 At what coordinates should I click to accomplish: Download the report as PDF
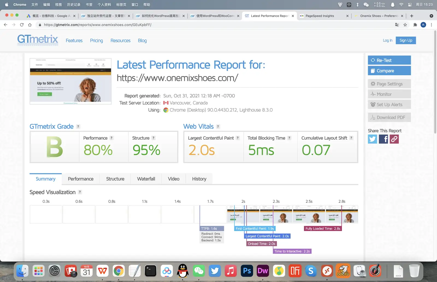(x=389, y=117)
